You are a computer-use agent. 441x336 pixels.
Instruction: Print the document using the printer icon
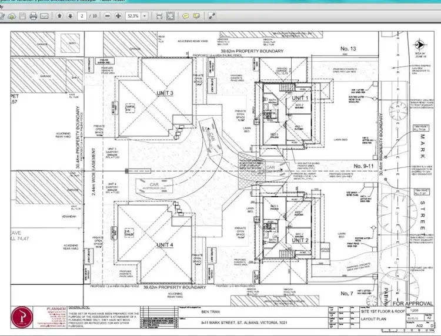[x=34, y=16]
